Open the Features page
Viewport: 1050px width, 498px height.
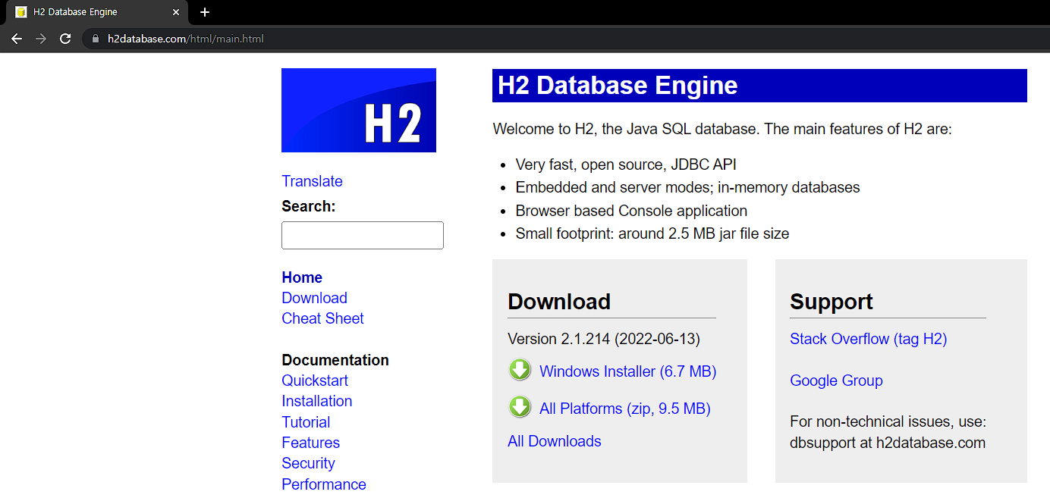[x=310, y=443]
